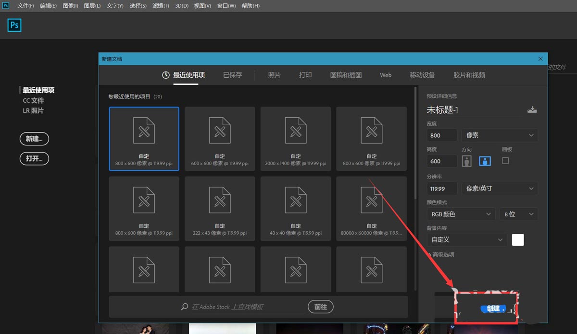The image size is (577, 334).
Task: Open the color mode dropdown (RGB 颜色)
Action: (461, 214)
